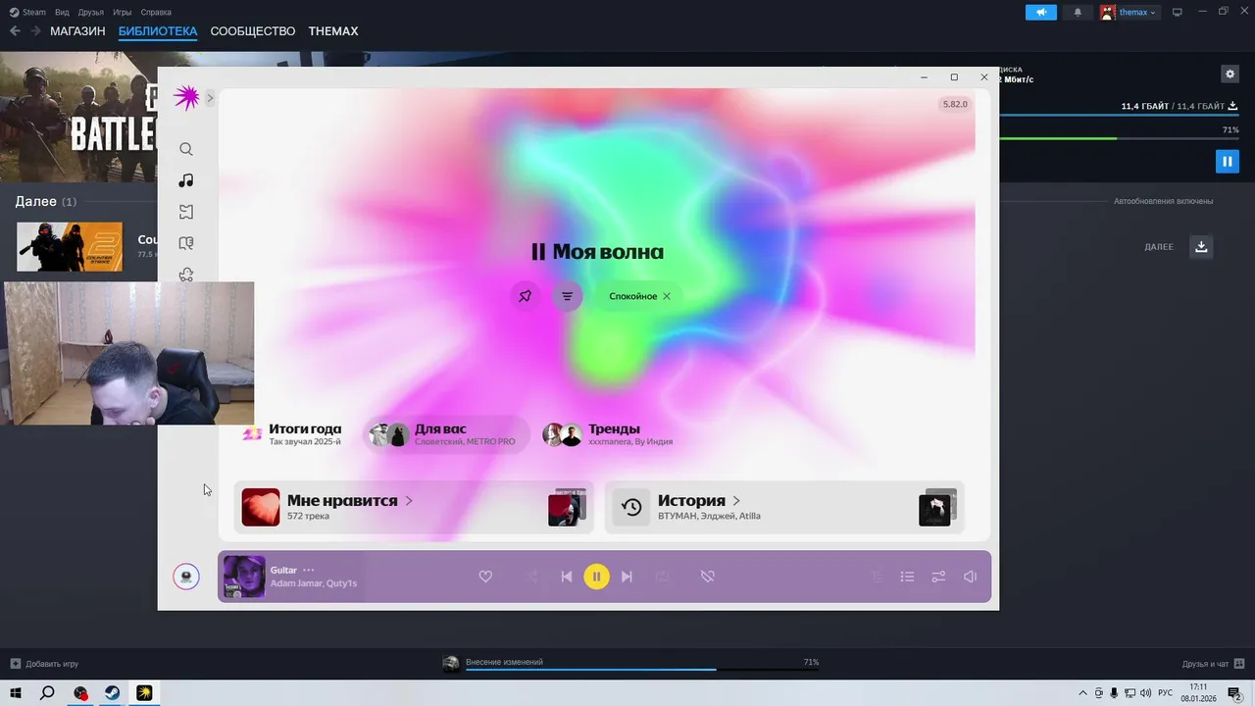Open the music note home section
Viewport: 1255px width, 706px height.
click(x=186, y=180)
